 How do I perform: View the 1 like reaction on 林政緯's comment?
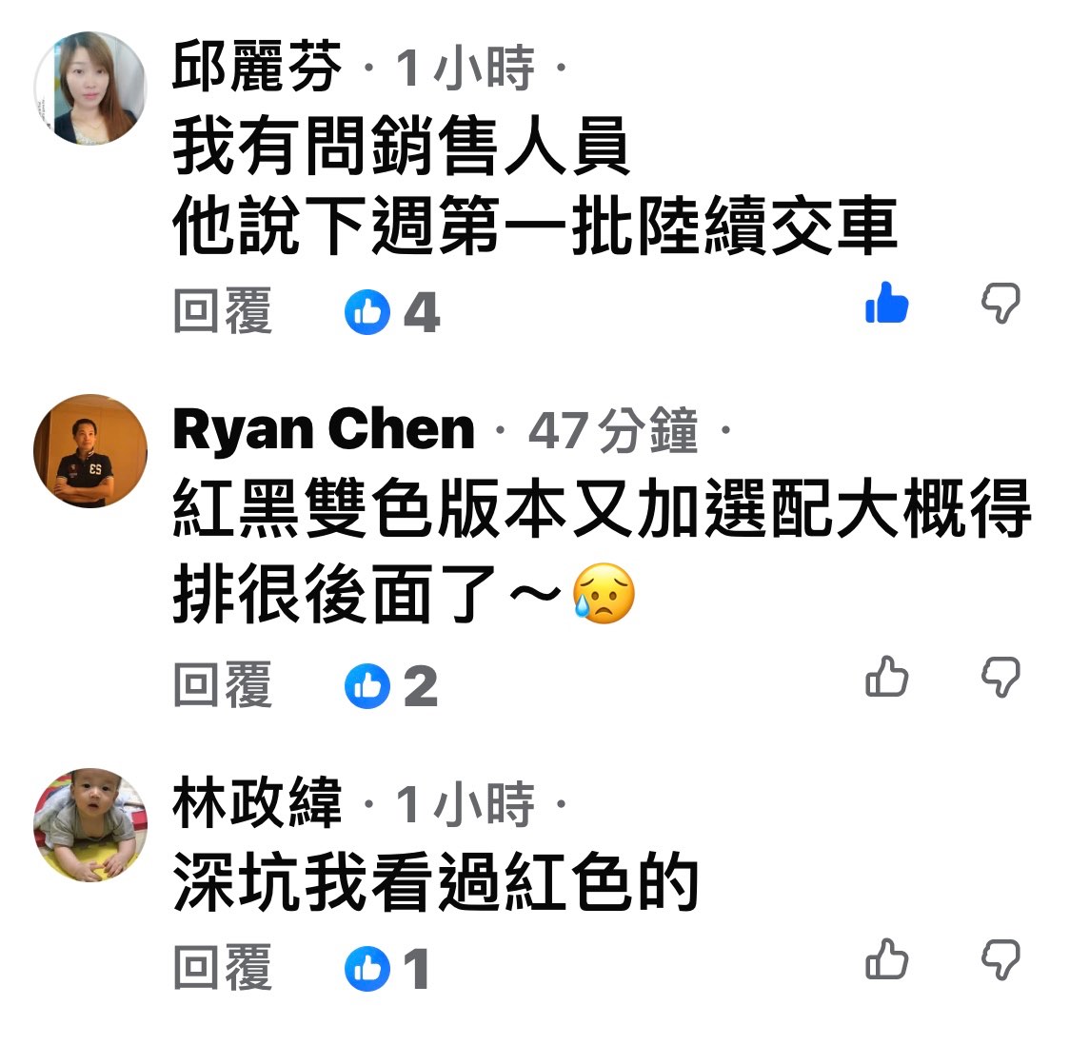(386, 969)
